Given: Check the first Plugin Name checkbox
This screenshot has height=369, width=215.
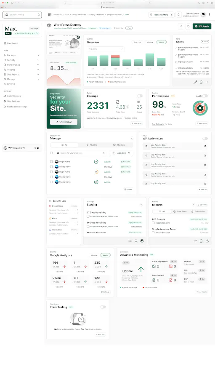Looking at the screenshot, I should click(51, 162).
